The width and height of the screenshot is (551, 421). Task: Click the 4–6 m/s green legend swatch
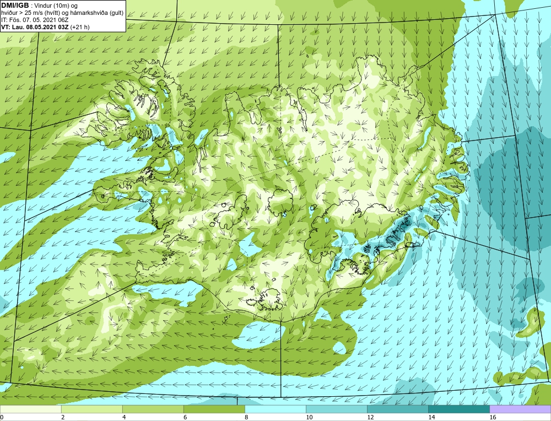tap(153, 409)
